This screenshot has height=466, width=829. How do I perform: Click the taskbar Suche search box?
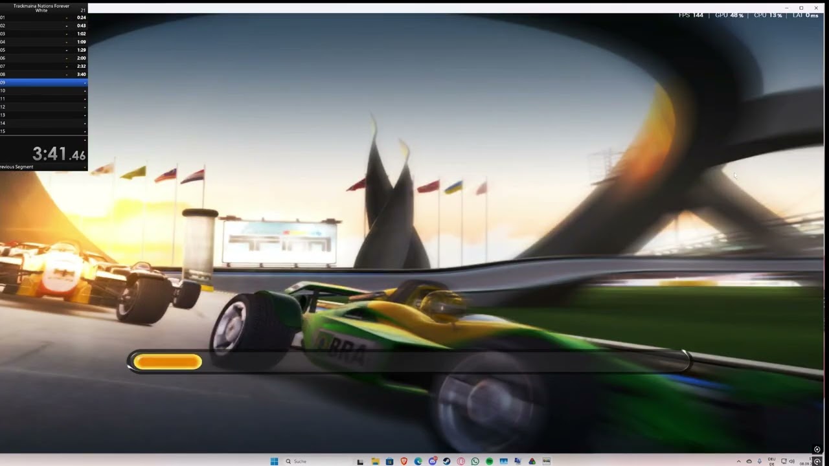click(x=317, y=461)
